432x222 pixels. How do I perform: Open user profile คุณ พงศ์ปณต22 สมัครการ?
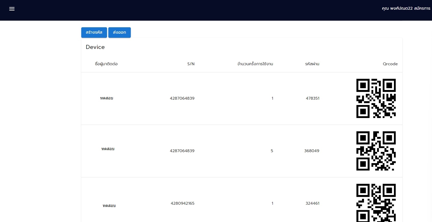click(x=406, y=8)
